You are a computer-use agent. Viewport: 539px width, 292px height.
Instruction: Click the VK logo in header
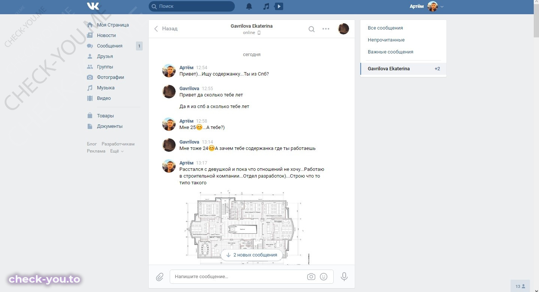pos(93,6)
